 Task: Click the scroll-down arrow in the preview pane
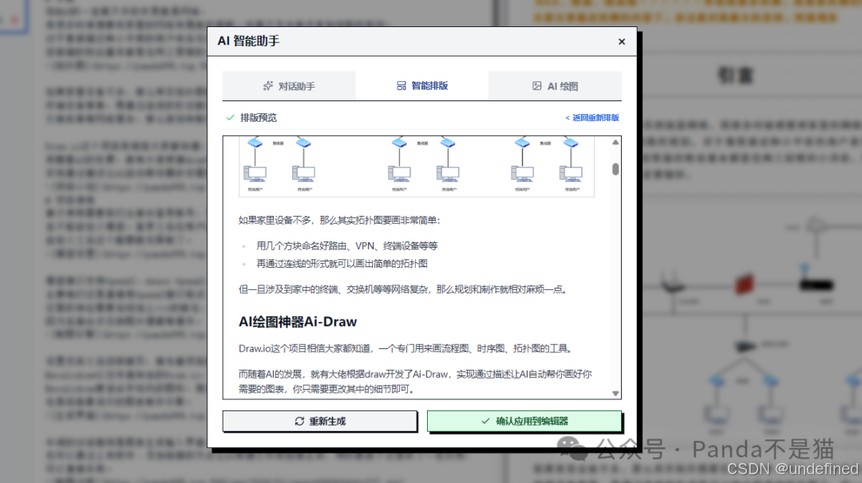pyautogui.click(x=614, y=392)
